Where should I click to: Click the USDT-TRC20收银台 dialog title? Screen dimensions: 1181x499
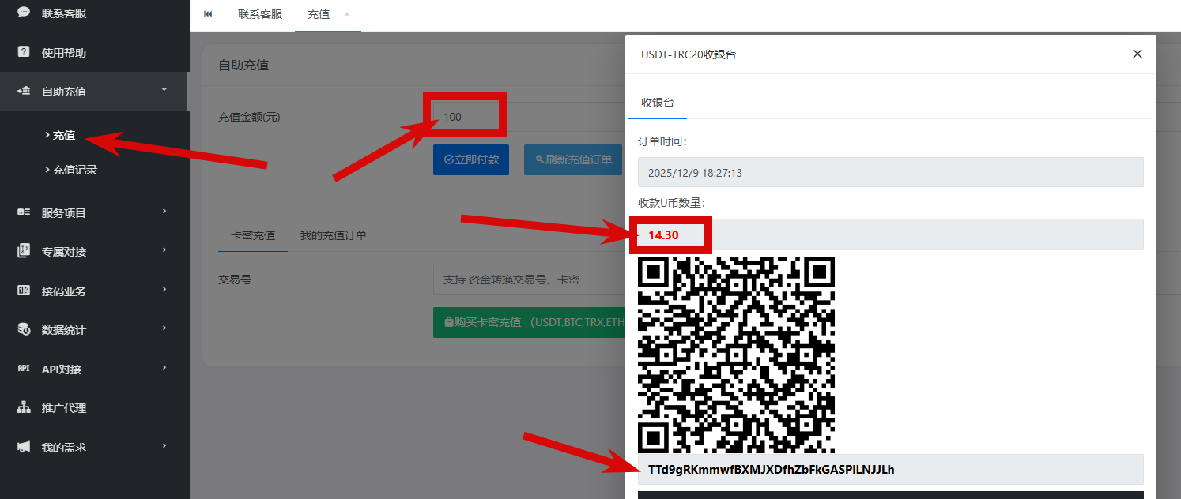tap(689, 54)
